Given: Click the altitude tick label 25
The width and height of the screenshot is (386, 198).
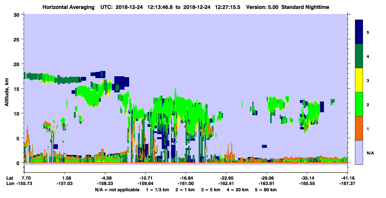Looking at the screenshot, I should click(17, 39).
